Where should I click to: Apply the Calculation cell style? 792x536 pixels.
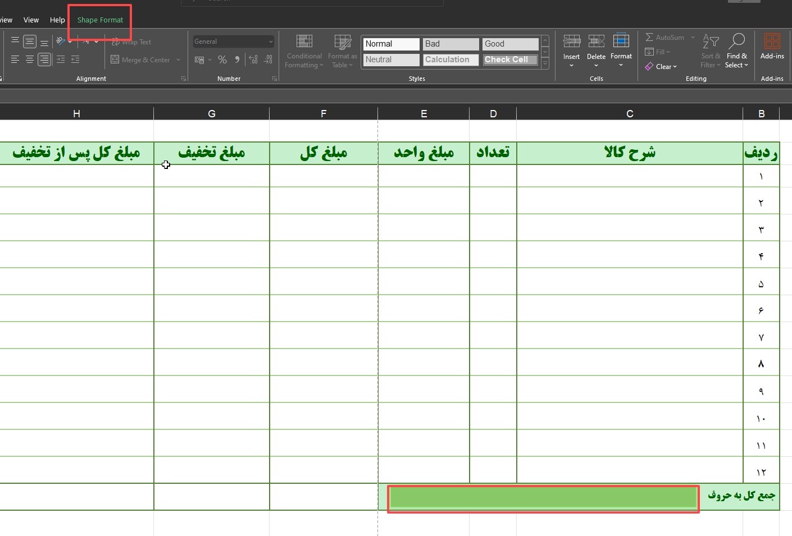[450, 59]
